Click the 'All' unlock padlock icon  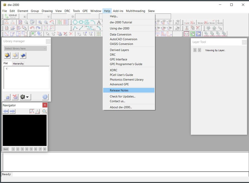(177, 28)
